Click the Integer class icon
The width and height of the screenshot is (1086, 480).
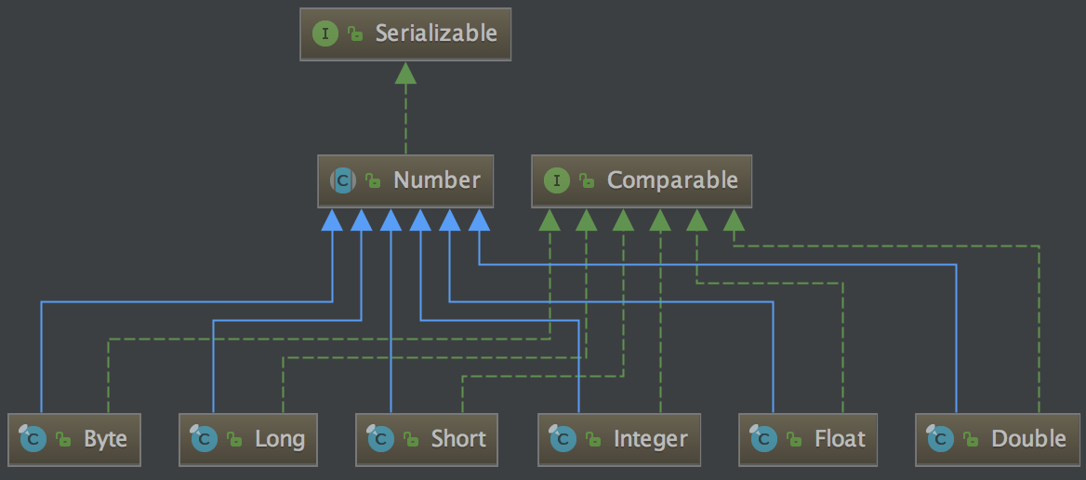563,439
